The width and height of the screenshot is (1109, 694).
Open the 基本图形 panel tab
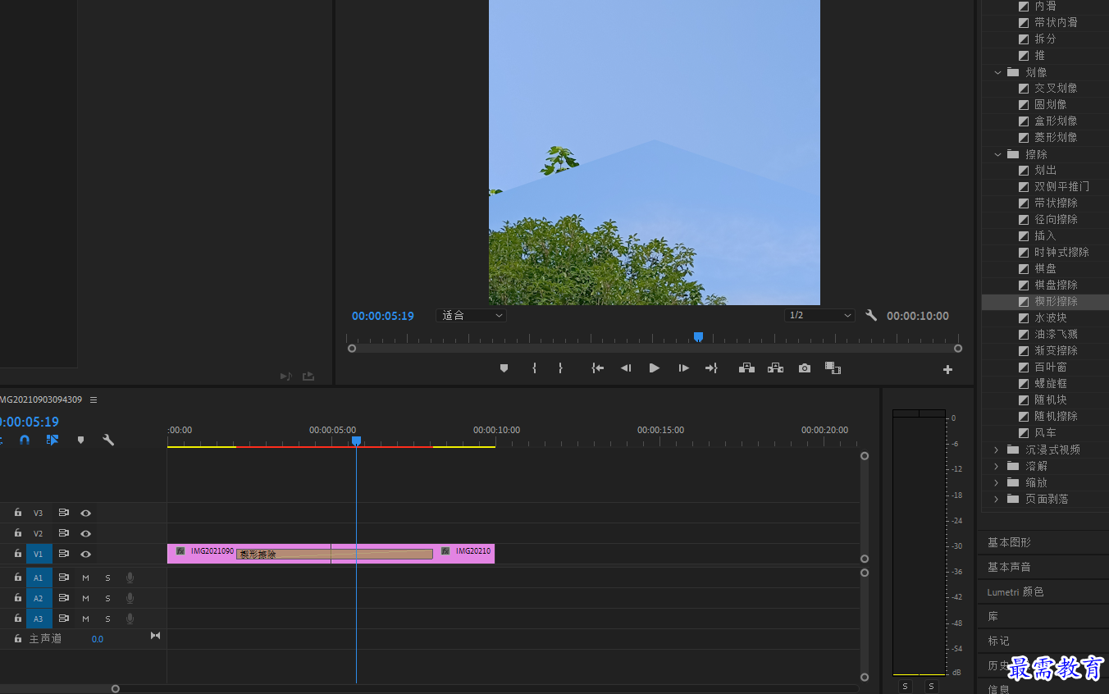click(1009, 542)
